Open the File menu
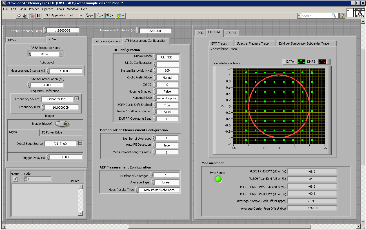Image resolution: width=366 pixels, height=230 pixels. click(x=5, y=9)
